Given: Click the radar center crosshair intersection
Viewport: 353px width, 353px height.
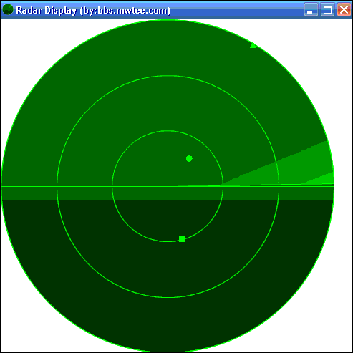Looking at the screenshot, I should pos(168,186).
